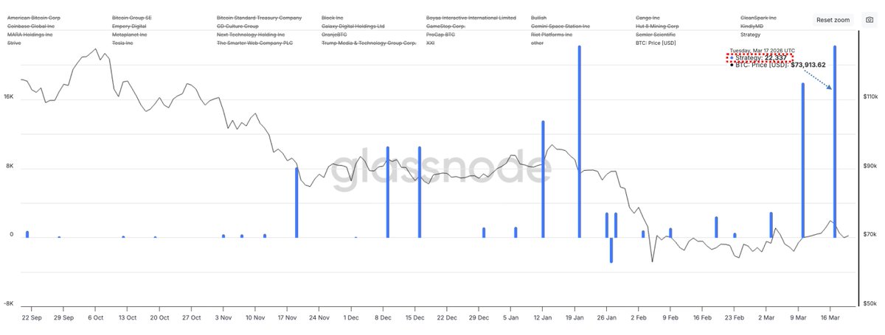Click the -8K left axis label
The width and height of the screenshot is (885, 335).
click(9, 303)
